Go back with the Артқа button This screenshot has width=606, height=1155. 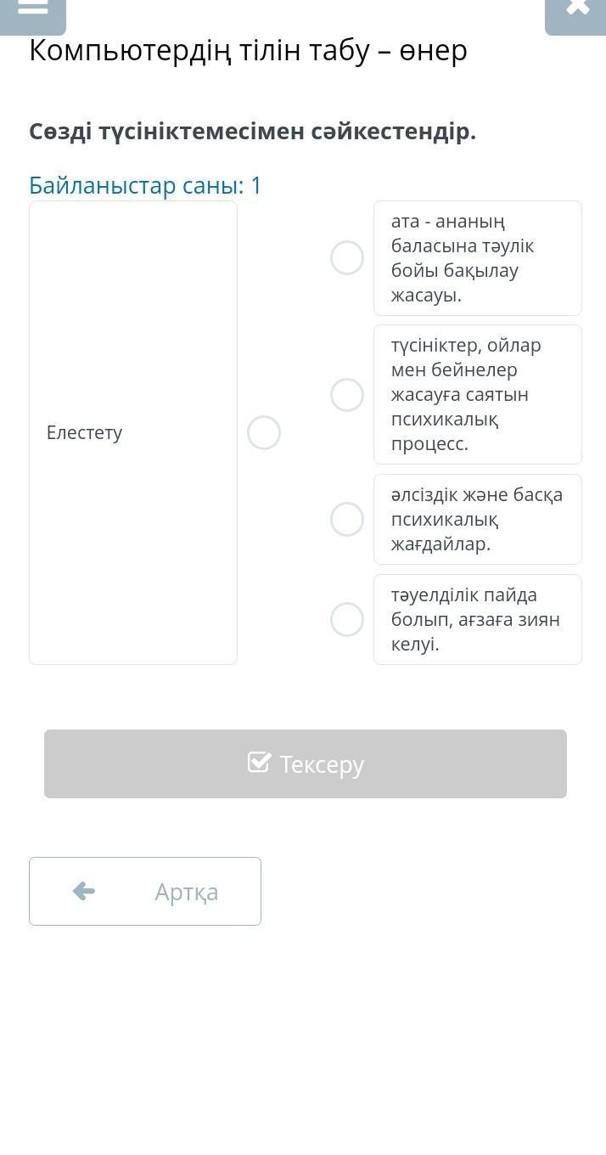click(x=145, y=891)
